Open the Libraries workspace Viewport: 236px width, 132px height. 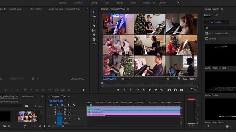162,3
